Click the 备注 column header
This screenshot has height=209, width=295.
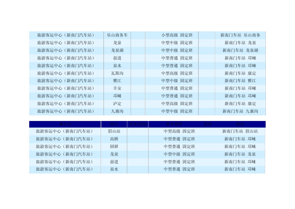(240, 124)
